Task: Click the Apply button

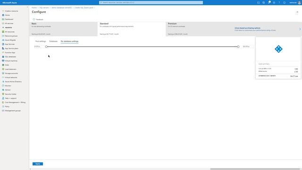Action: point(38,164)
